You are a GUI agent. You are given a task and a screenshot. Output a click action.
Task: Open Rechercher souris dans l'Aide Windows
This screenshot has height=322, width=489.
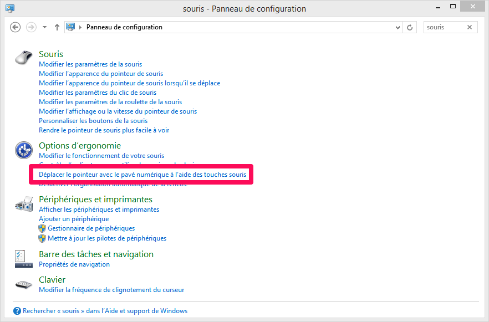[105, 311]
